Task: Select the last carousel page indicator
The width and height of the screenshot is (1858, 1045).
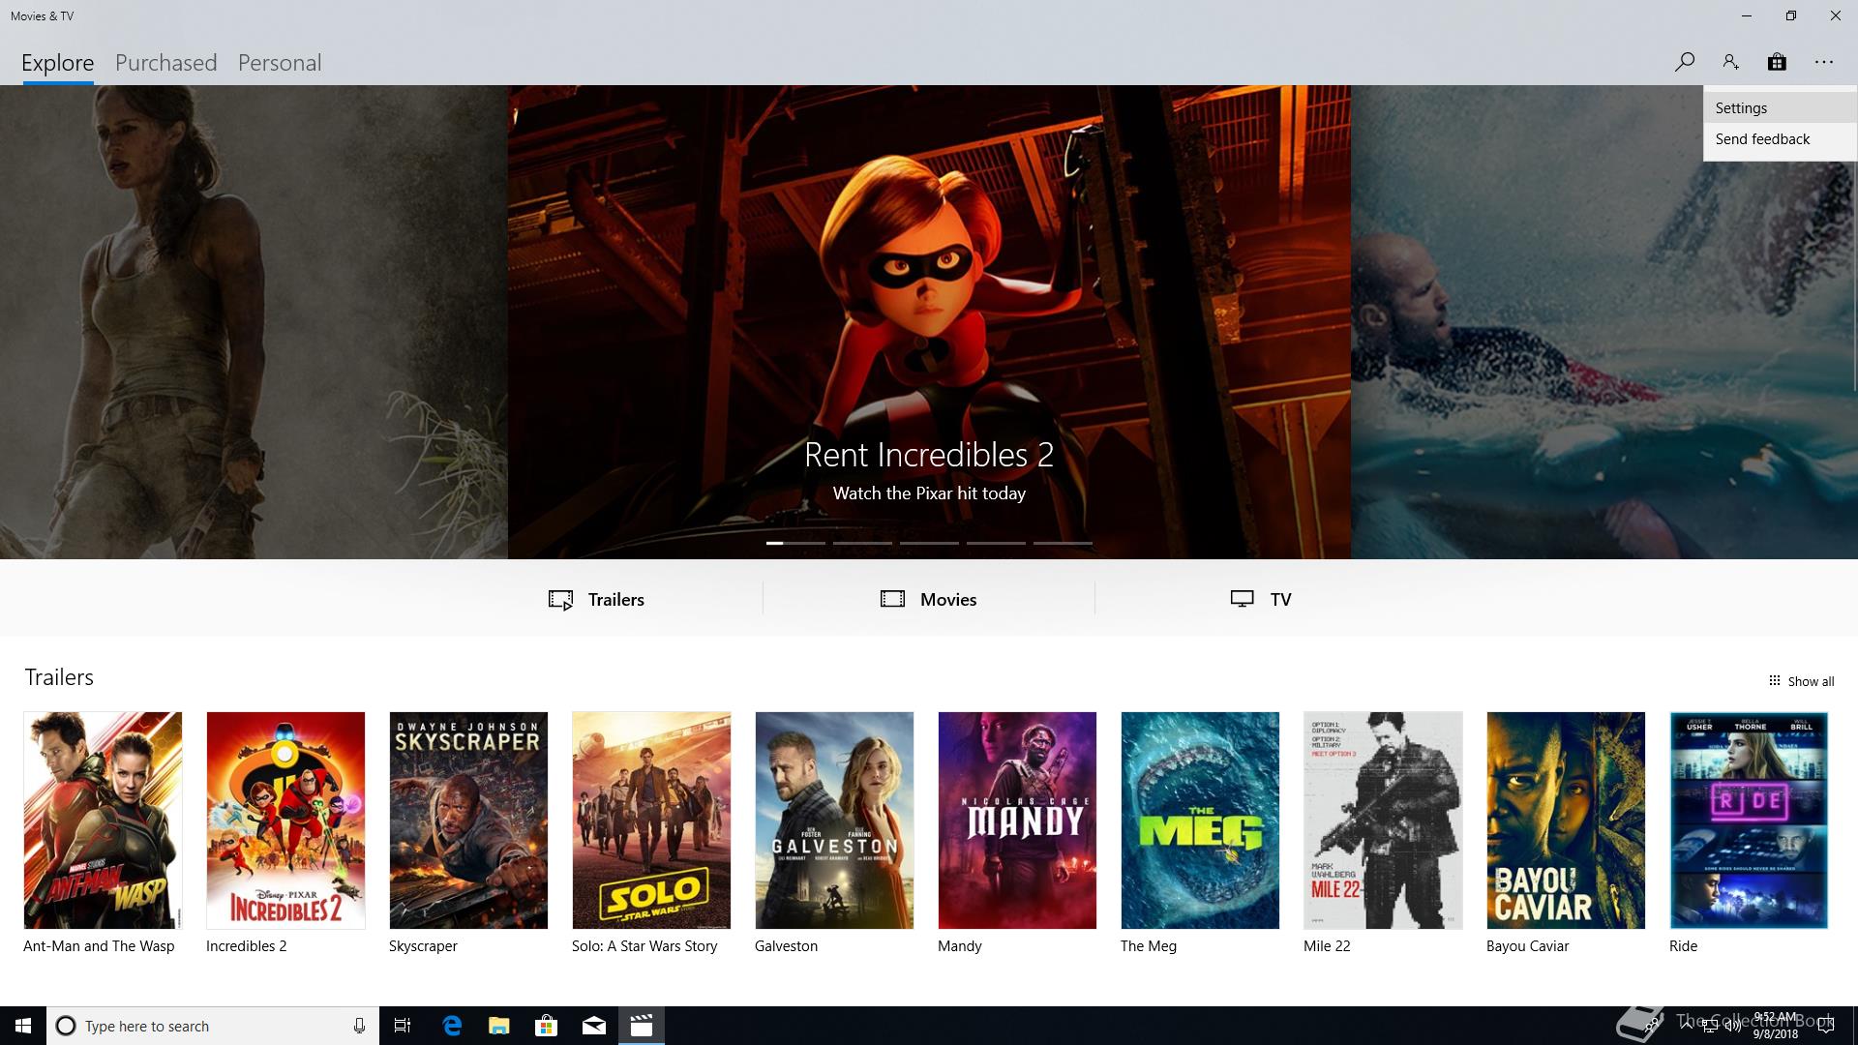Action: click(x=1063, y=543)
